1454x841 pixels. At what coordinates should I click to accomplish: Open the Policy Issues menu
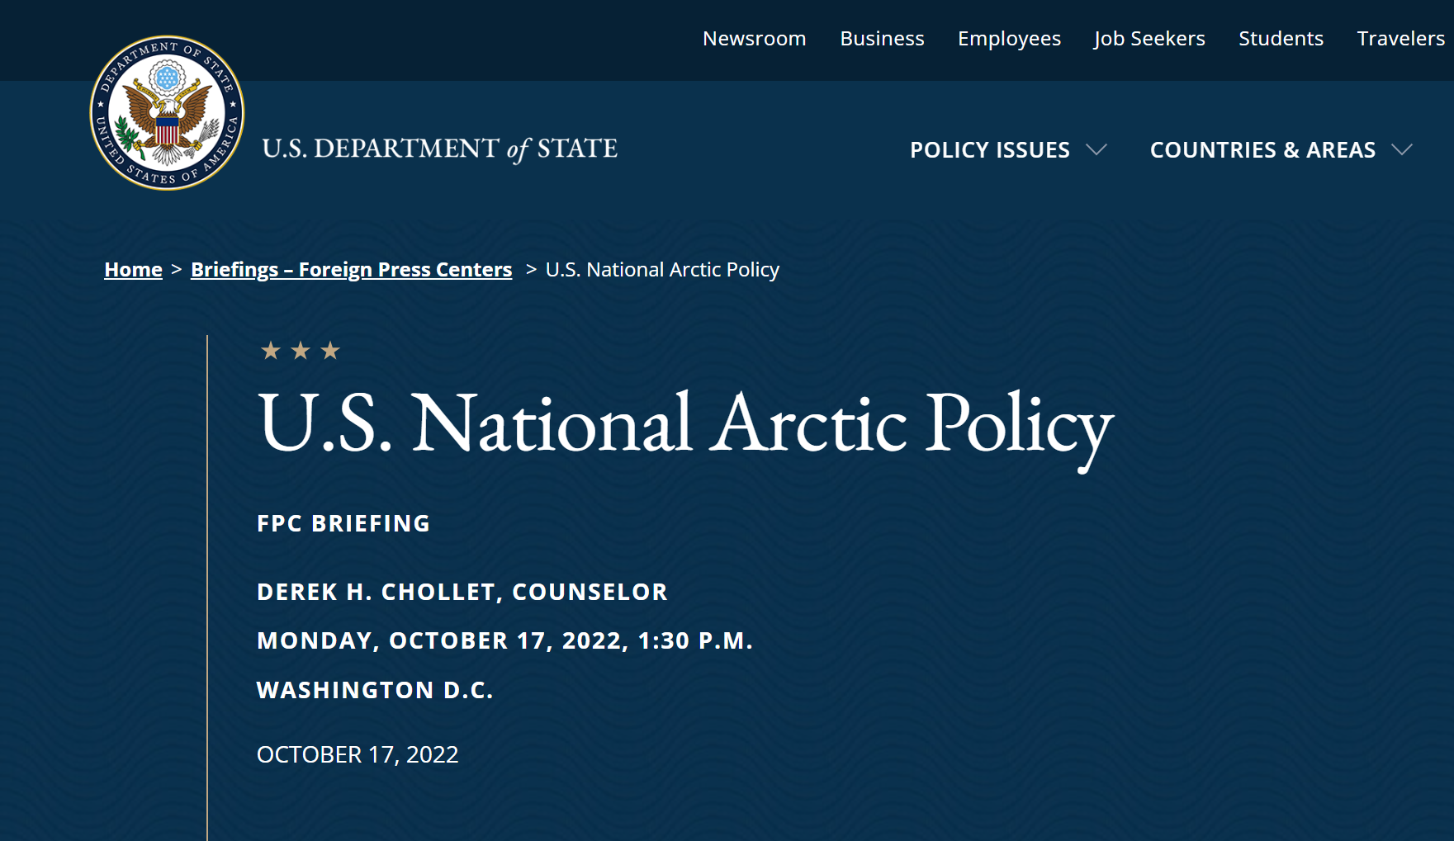(x=989, y=150)
